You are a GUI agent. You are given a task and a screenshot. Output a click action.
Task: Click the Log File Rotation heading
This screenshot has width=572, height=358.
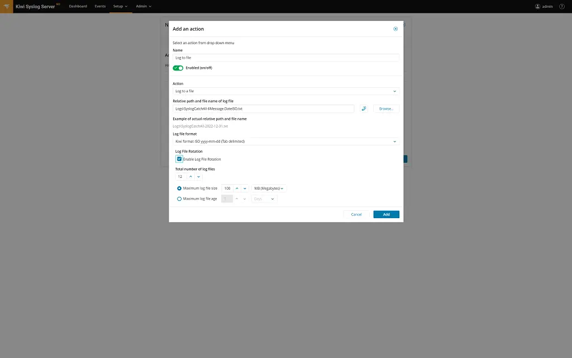(x=189, y=151)
